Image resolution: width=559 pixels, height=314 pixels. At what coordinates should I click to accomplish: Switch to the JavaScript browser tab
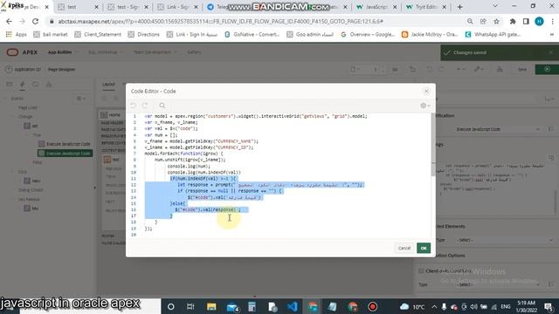coord(376,7)
